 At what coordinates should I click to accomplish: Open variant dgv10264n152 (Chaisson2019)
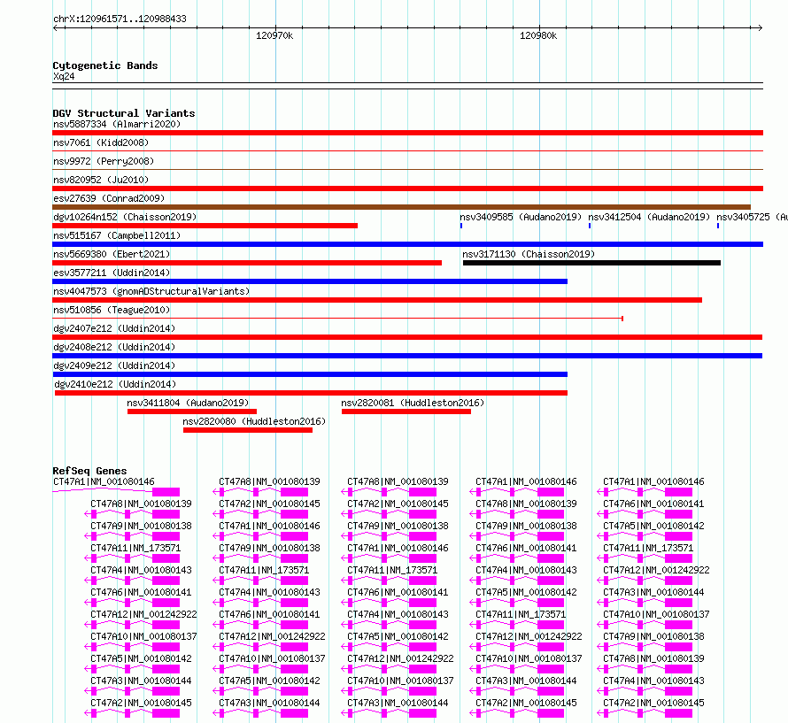pyautogui.click(x=205, y=226)
